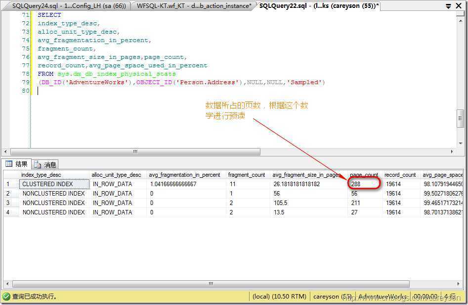Click the 'Person.Address' string literal

tap(208, 82)
